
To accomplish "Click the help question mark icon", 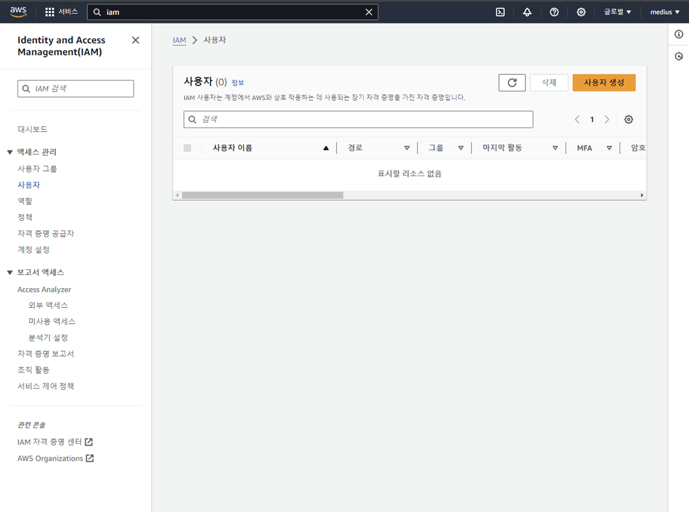I will point(554,12).
